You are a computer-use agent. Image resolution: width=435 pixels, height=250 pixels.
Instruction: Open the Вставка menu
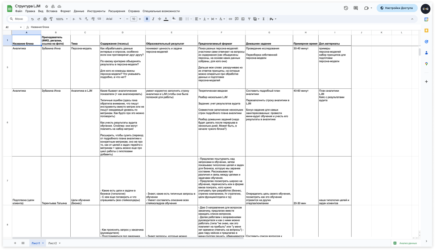tap(52, 11)
